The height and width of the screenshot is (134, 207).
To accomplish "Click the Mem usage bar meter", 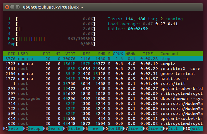I will point(52,39).
